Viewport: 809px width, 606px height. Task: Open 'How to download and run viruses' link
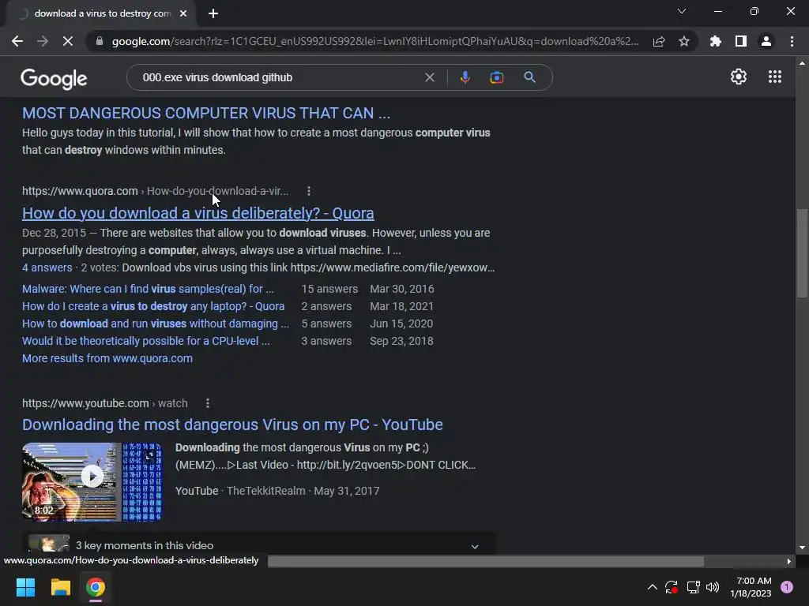pos(156,324)
